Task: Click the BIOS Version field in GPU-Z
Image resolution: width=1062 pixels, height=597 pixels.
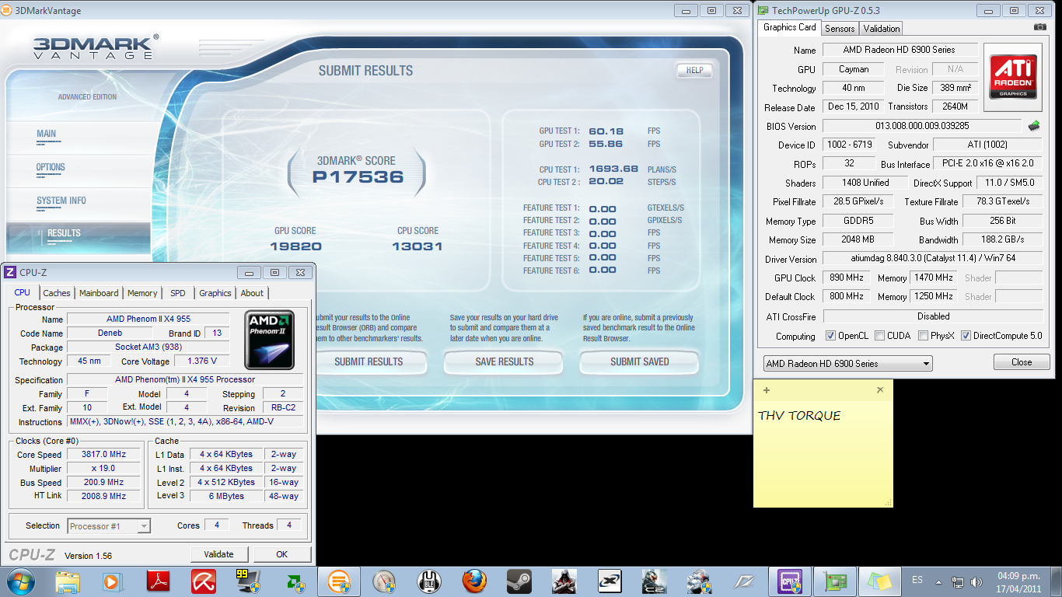Action: 922,126
